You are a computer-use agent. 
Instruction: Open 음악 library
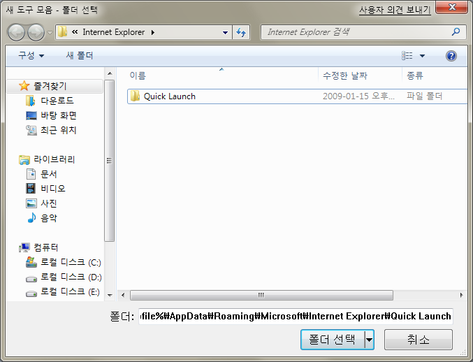click(49, 218)
